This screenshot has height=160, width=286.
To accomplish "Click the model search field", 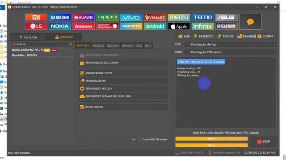I will [42, 44].
